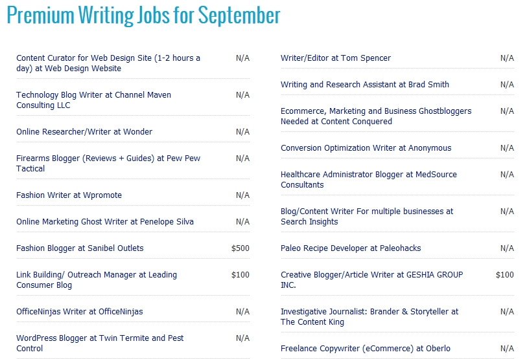
Task: Click Conversion Optimization Writer at Anonymous
Action: (366, 147)
